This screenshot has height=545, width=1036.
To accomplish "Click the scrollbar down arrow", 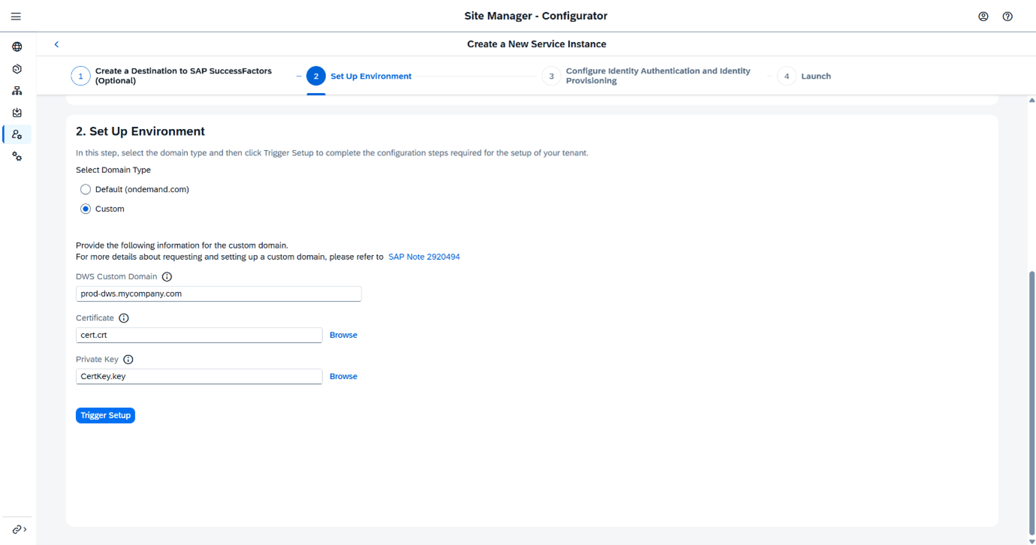I will coord(1031,540).
